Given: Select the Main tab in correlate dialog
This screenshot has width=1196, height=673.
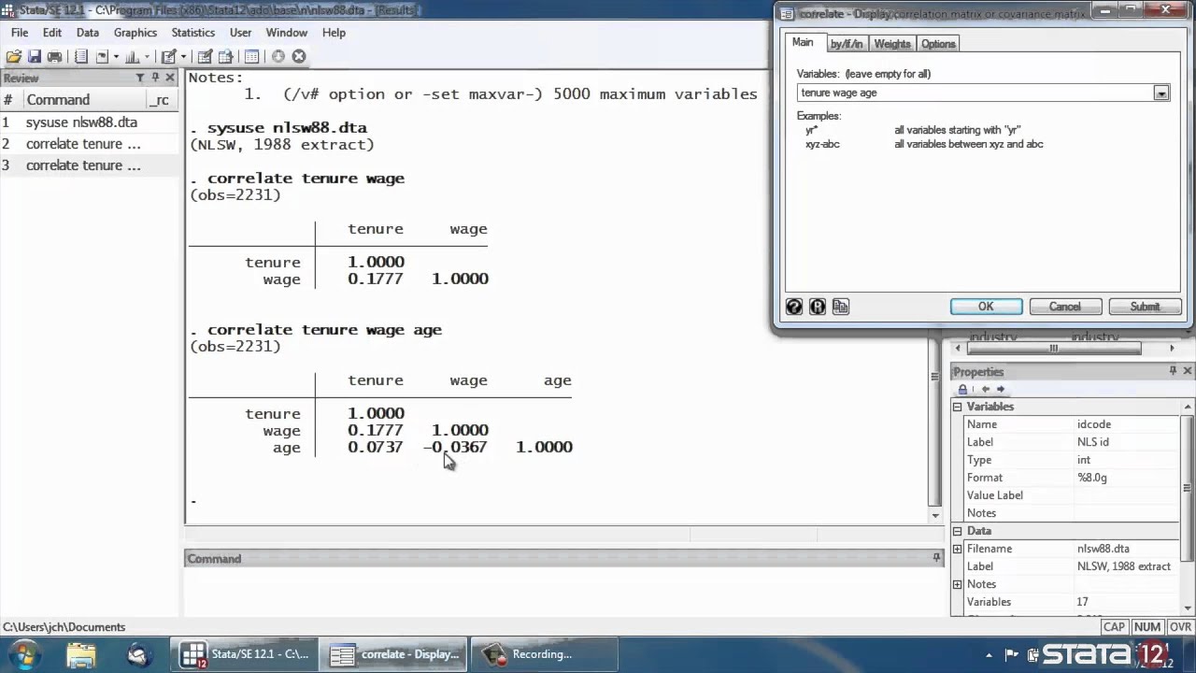Looking at the screenshot, I should tap(803, 43).
